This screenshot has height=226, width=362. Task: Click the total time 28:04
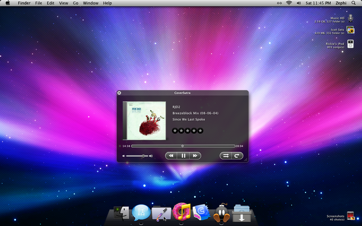pos(239,146)
